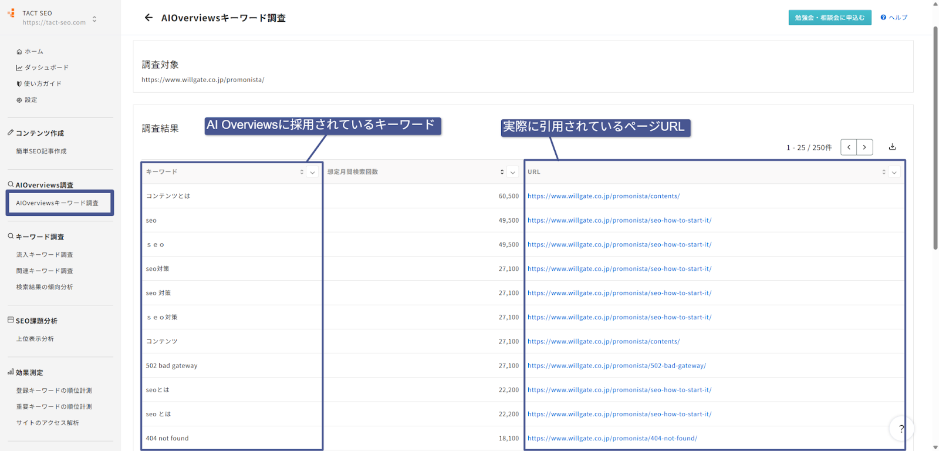Open 簡単SEO記事作成 from the sidebar

click(x=41, y=152)
